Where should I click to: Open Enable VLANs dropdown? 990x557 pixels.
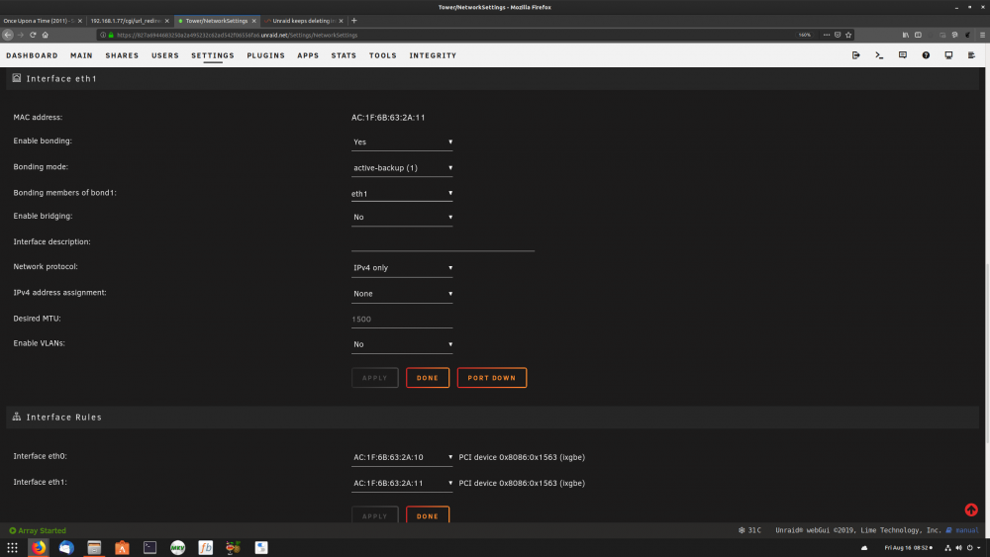(402, 344)
